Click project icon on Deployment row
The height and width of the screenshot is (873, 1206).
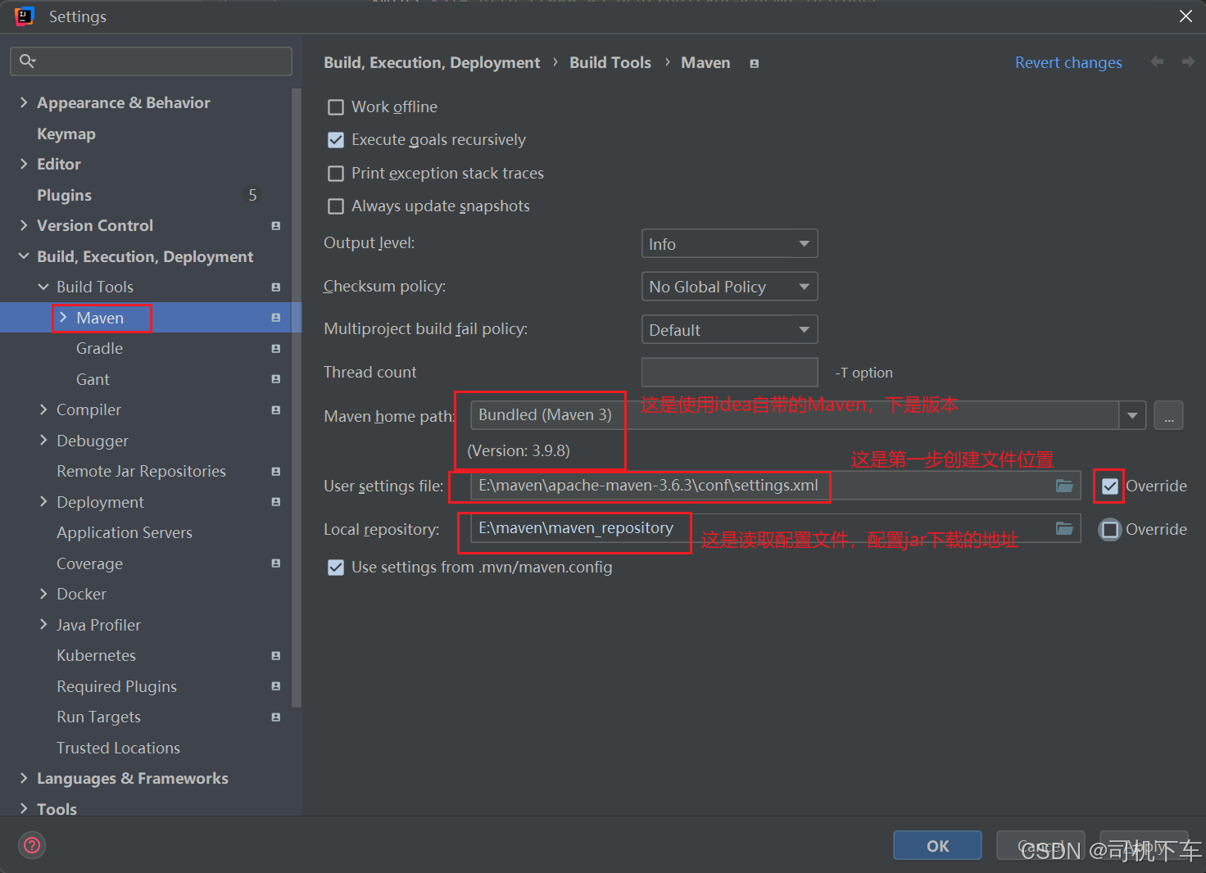coord(276,502)
